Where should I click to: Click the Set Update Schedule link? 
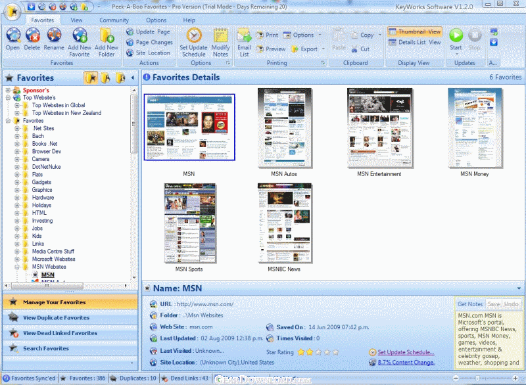tap(406, 352)
